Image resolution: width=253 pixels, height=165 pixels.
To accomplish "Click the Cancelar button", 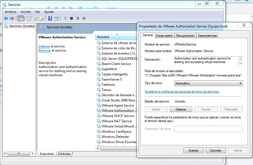I will pos(215,150).
